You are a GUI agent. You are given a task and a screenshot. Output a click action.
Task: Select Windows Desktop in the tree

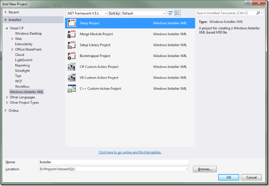(28, 34)
